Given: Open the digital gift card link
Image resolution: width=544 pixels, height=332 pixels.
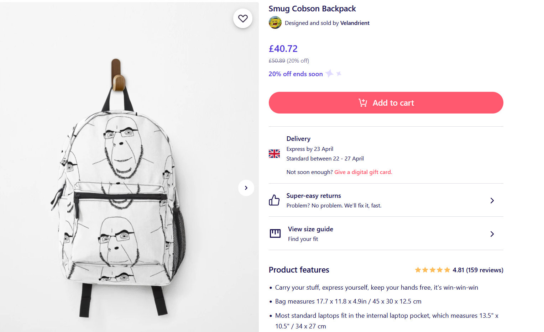Looking at the screenshot, I should [363, 172].
